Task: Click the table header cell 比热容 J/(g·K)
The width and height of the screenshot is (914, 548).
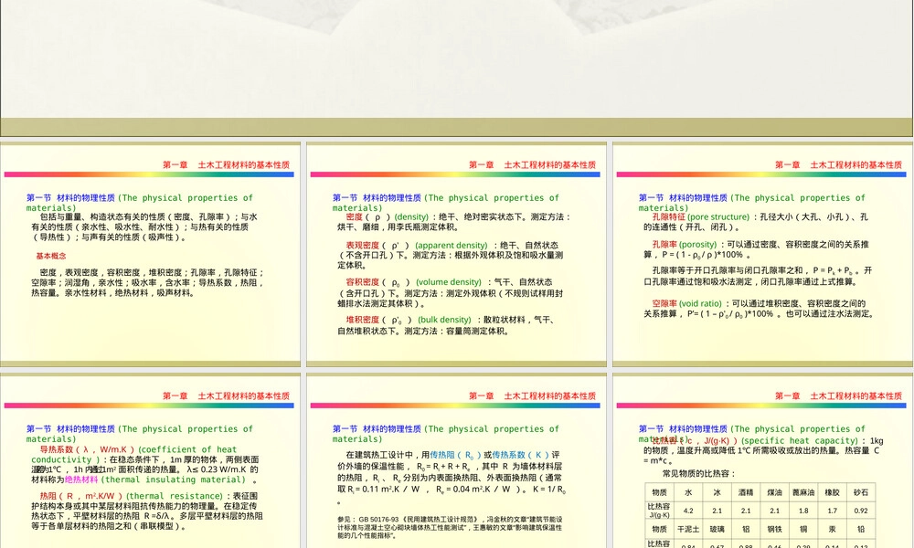Action: click(x=659, y=511)
